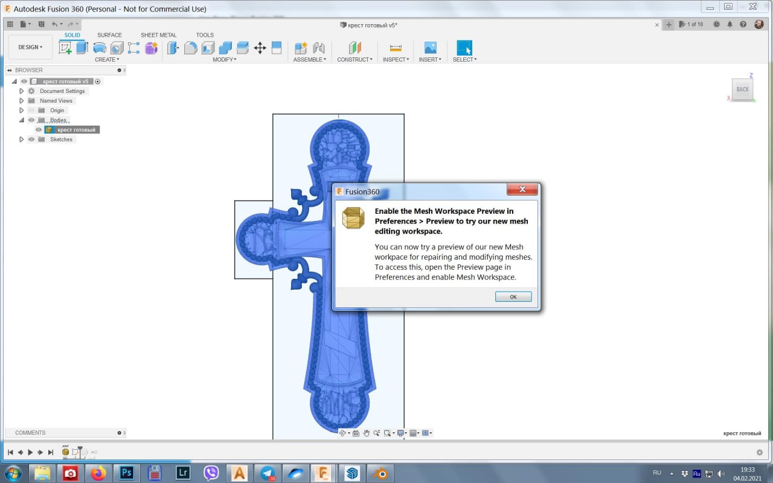
Task: Select the Create Form tool
Action: click(x=151, y=48)
